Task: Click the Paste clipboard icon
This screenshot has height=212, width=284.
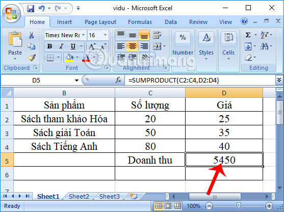Action: 15,39
